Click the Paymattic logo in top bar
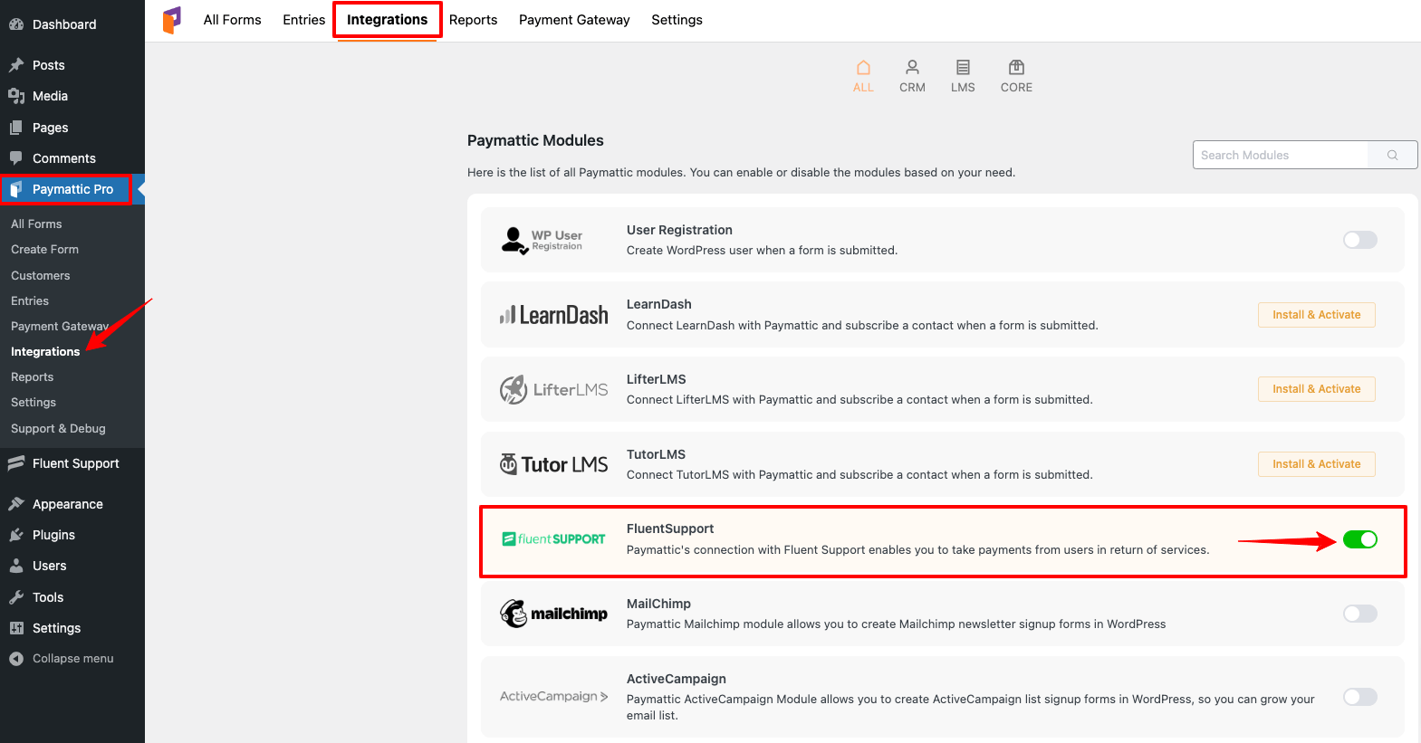The width and height of the screenshot is (1421, 743). [172, 20]
